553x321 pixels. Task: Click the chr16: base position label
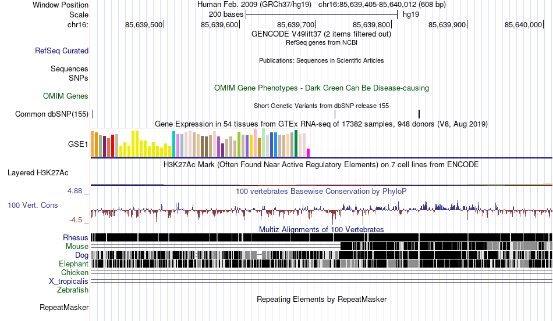[78, 24]
